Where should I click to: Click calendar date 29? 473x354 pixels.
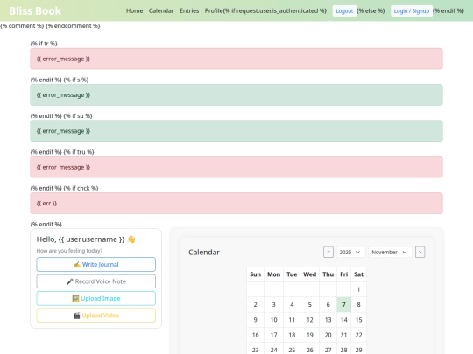[x=358, y=350]
